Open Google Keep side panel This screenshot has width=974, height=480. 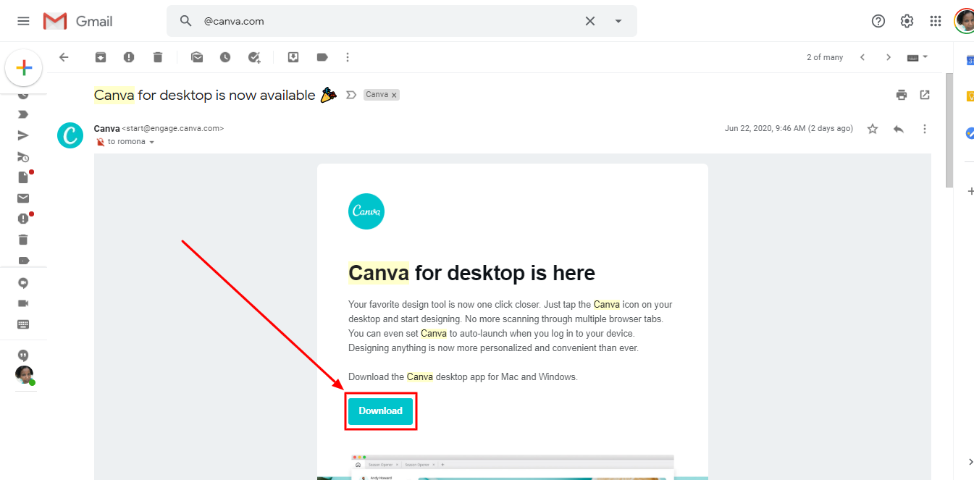pos(970,96)
